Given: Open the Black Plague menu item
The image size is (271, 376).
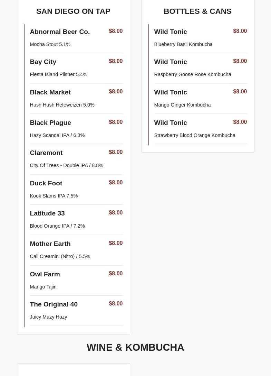Looking at the screenshot, I should [x=50, y=123].
